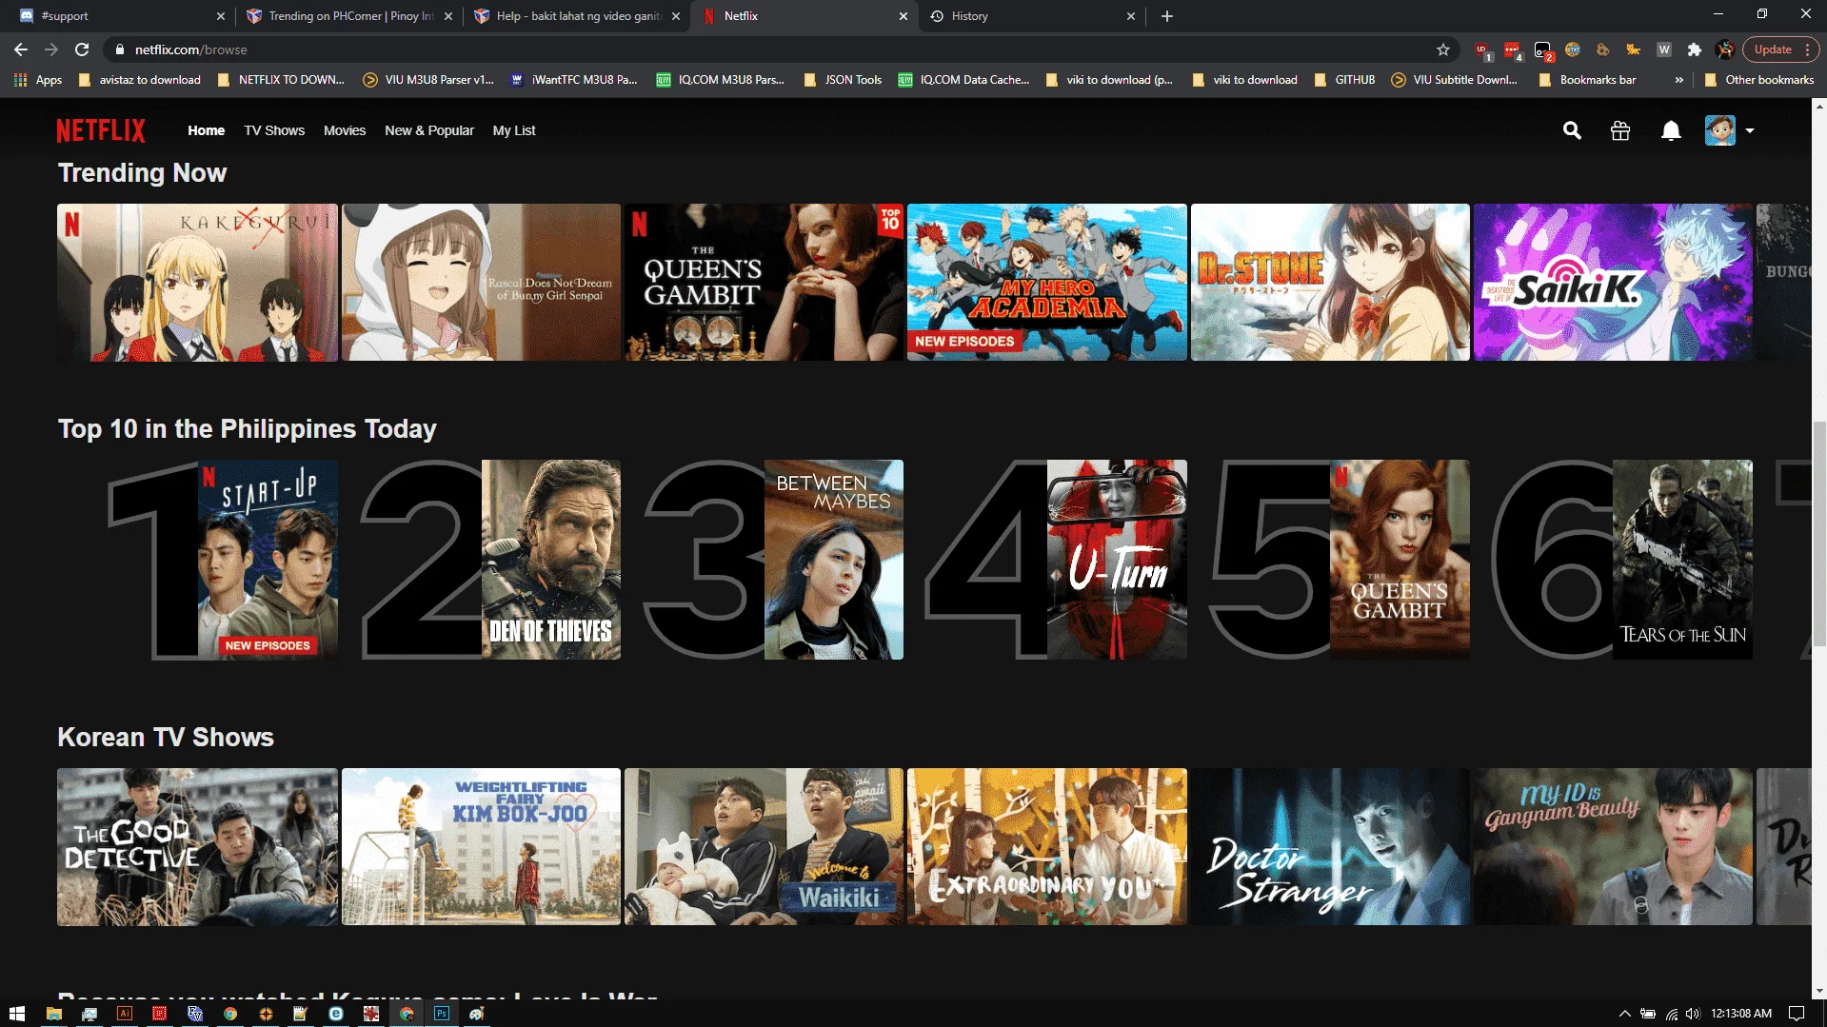
Task: Open Rascal Does Not Dream of Bunny Girl Senpai
Action: (481, 282)
